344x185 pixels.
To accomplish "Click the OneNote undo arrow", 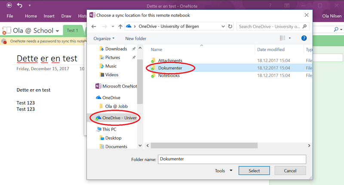I will [x=20, y=6].
